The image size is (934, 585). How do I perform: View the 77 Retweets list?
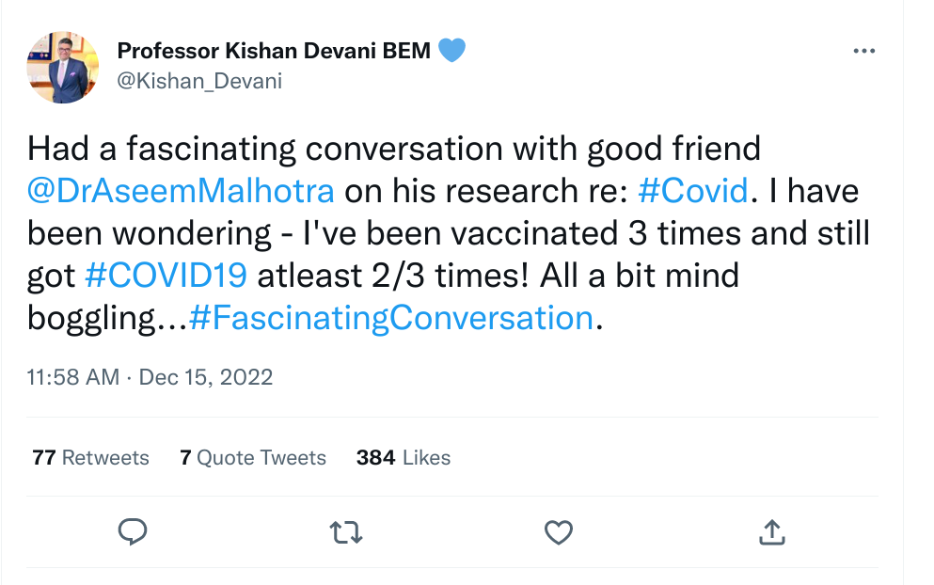(x=90, y=458)
